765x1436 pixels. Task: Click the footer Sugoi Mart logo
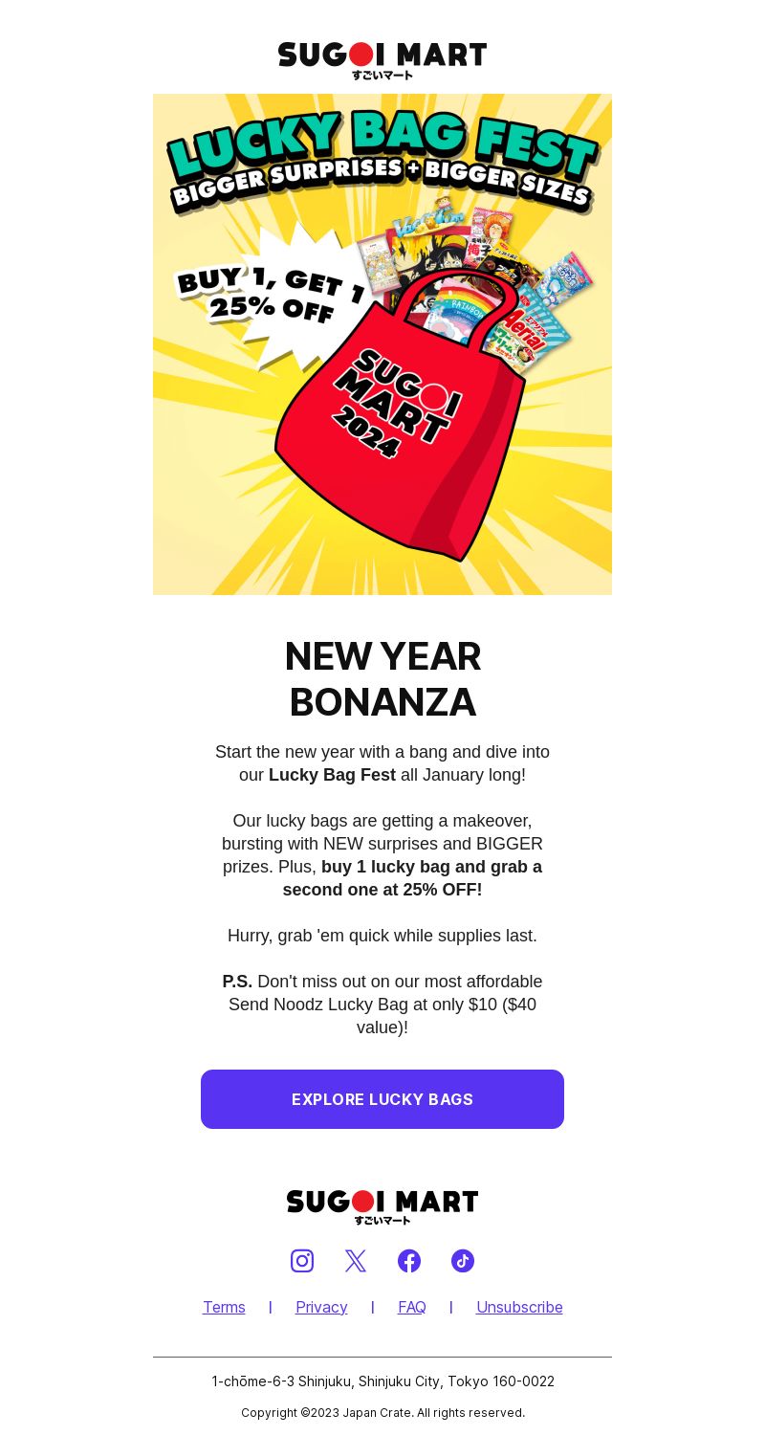click(382, 1207)
